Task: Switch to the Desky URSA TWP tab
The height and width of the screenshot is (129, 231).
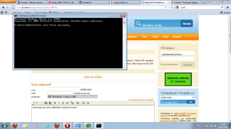Action: [63, 2]
